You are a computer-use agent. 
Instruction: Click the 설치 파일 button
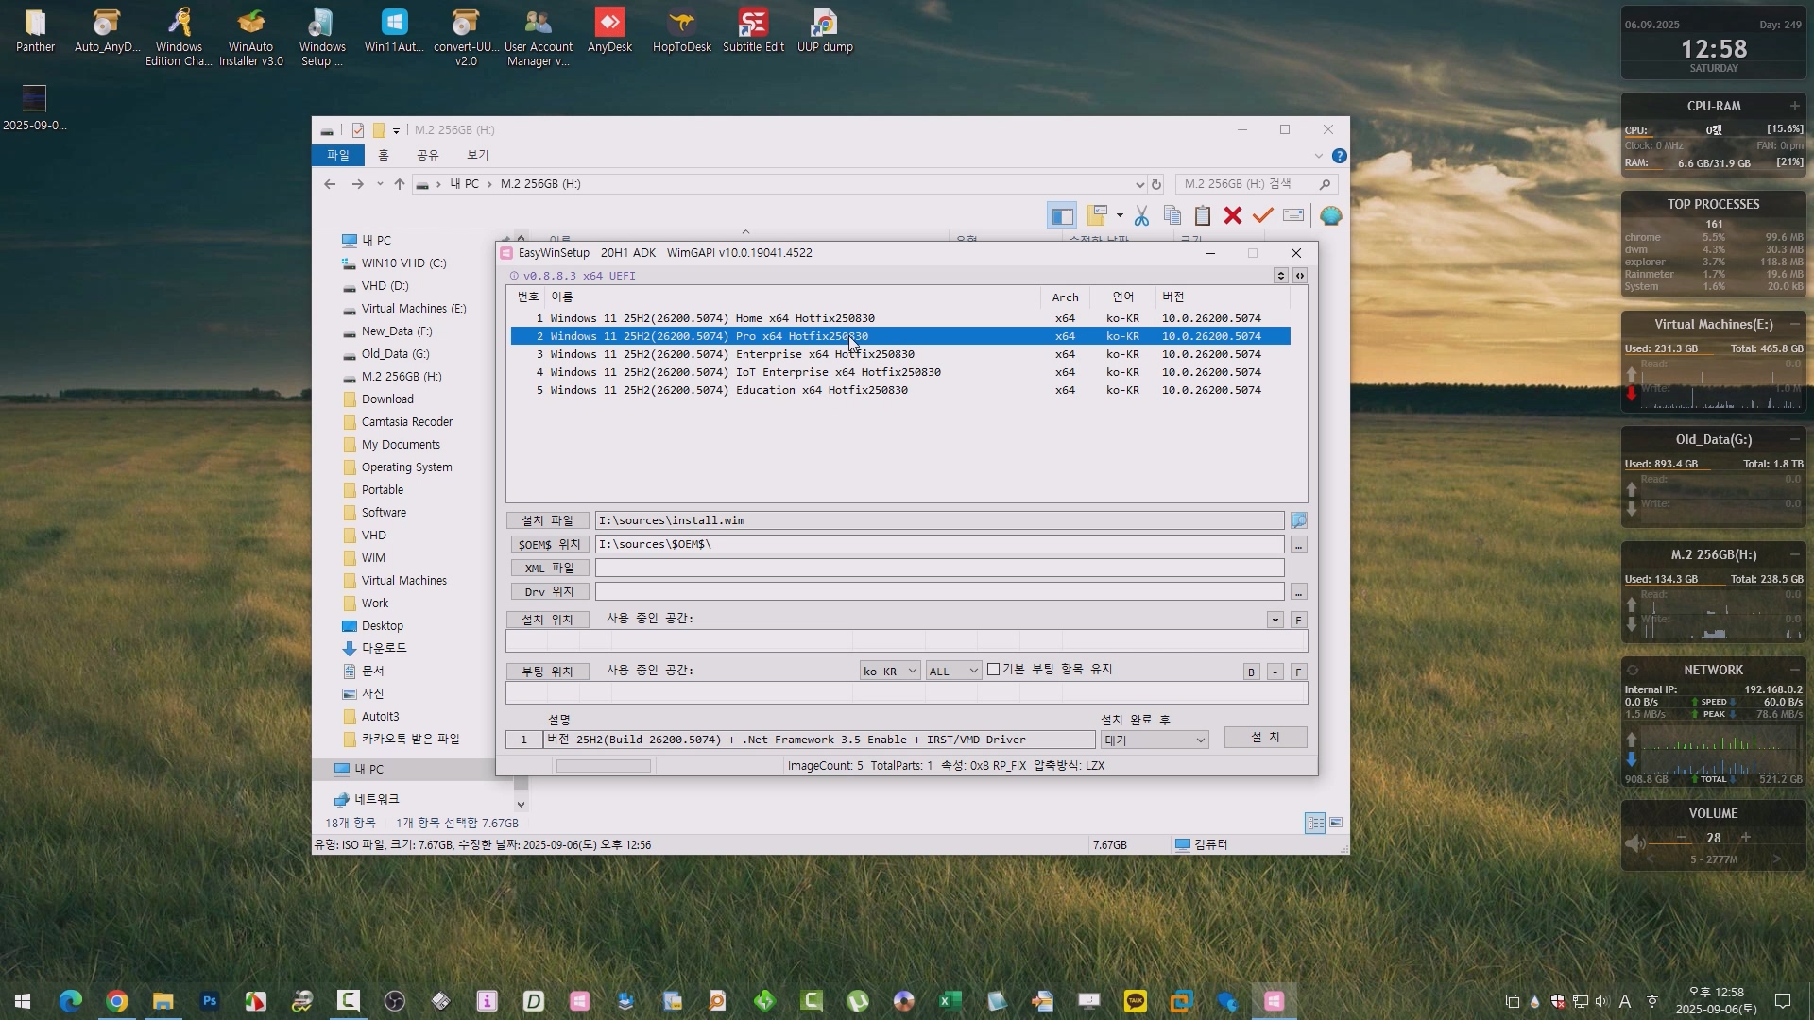click(547, 520)
